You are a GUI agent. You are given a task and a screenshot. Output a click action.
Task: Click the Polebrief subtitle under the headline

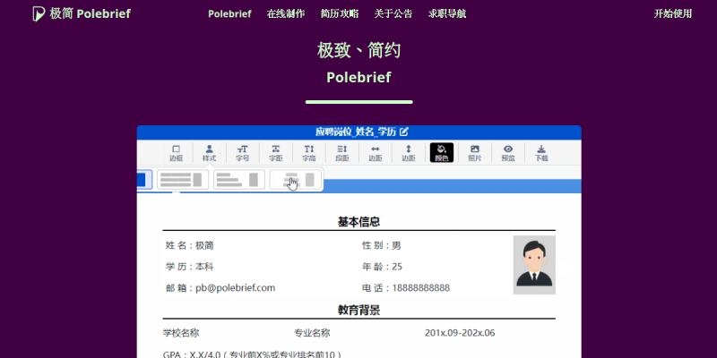click(x=359, y=77)
